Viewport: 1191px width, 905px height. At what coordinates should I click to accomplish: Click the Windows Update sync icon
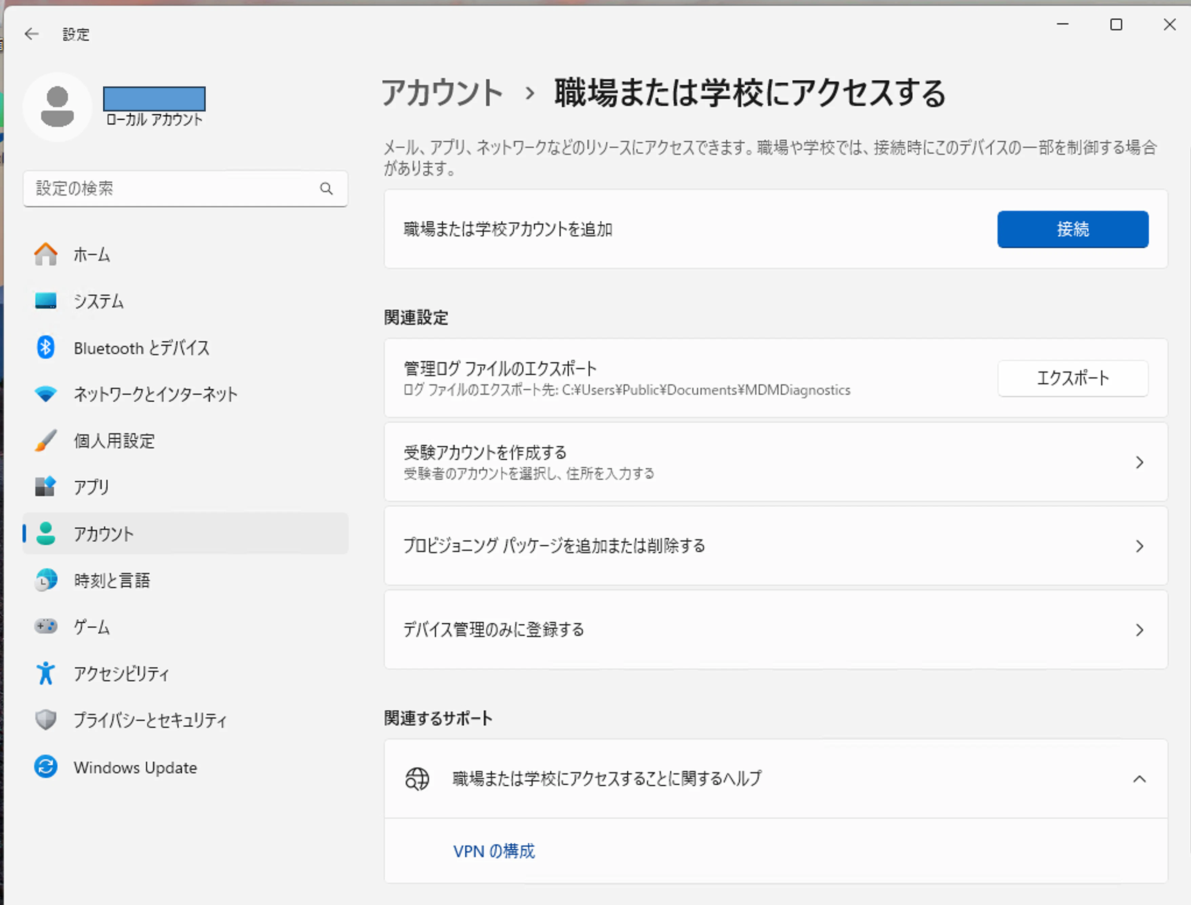coord(46,767)
